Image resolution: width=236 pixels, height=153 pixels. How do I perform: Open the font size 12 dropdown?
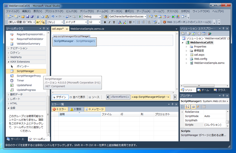pos(94,22)
